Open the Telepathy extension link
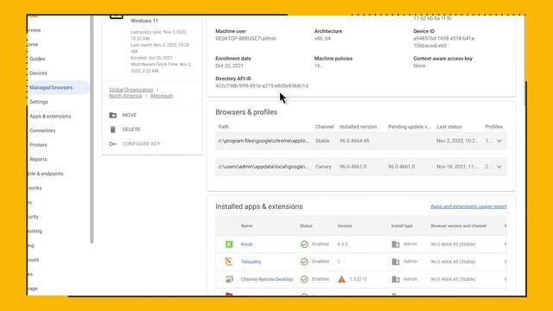Viewport: 553px width, 311px height. pyautogui.click(x=251, y=262)
